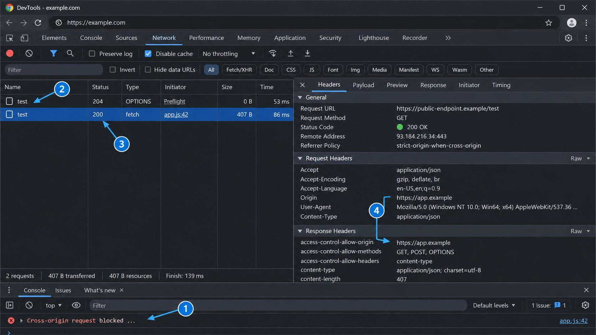Image resolution: width=596 pixels, height=335 pixels.
Task: Open the Preflight initiator link
Action: point(175,101)
